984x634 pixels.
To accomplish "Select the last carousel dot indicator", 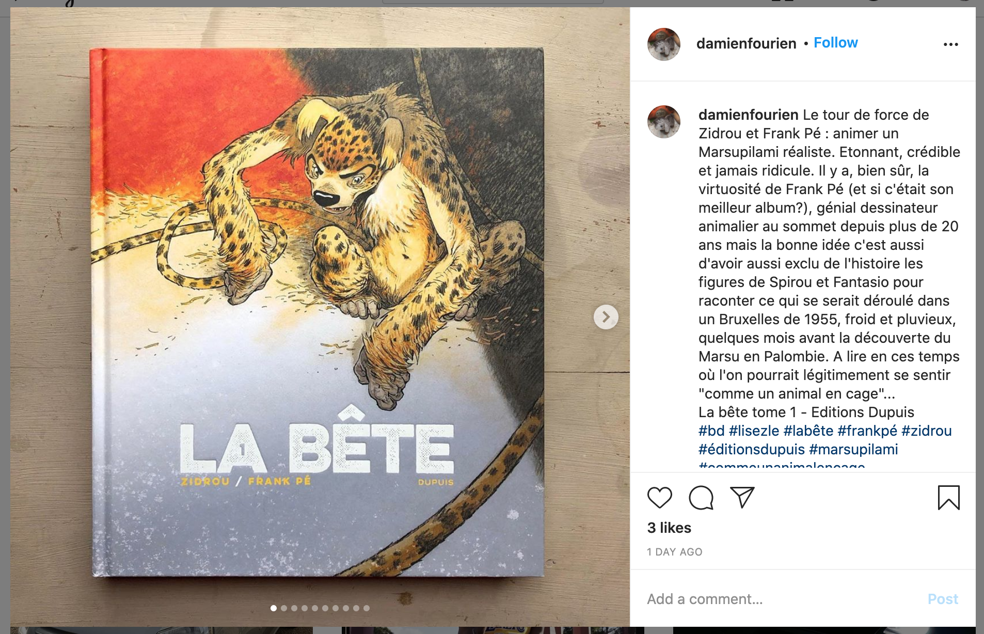I will 367,608.
